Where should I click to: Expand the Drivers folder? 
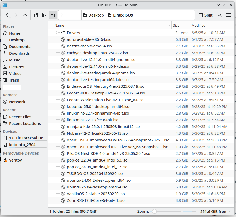[x=57, y=33]
